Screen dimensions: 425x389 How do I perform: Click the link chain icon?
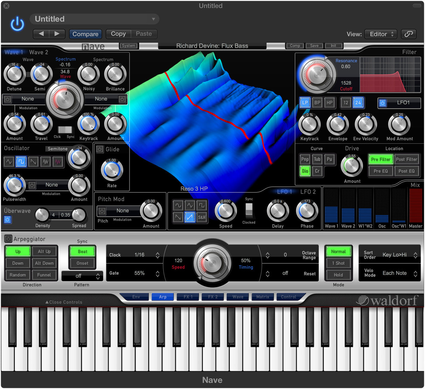tap(409, 34)
